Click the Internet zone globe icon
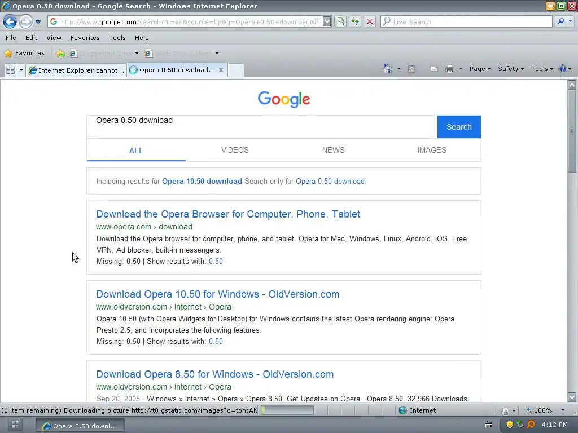 coord(403,410)
